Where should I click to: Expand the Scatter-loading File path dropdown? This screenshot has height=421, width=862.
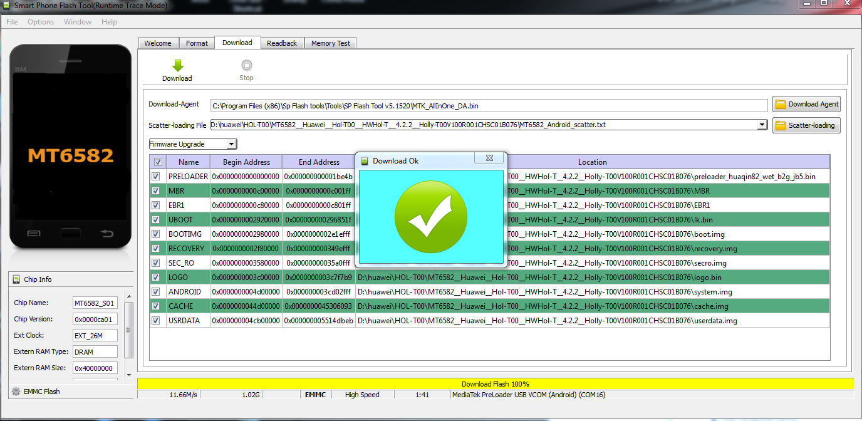(762, 125)
